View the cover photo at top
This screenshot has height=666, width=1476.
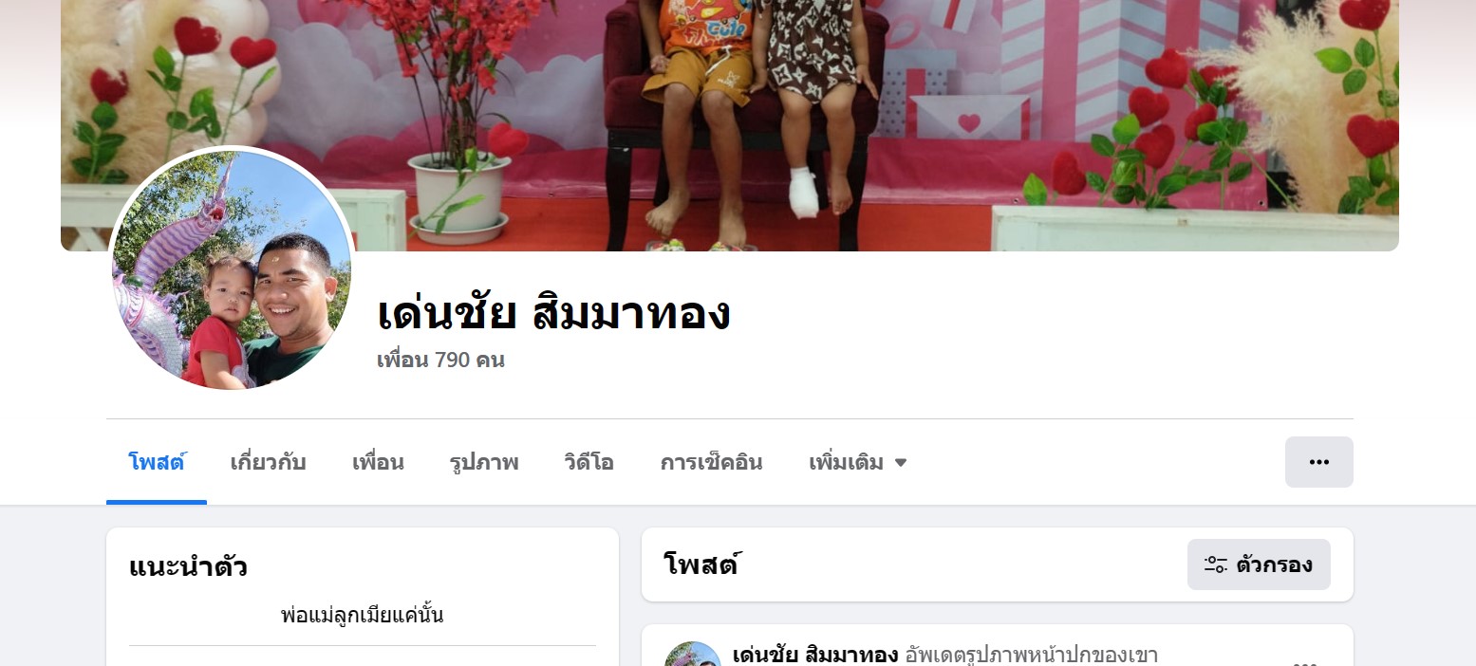pos(729,125)
